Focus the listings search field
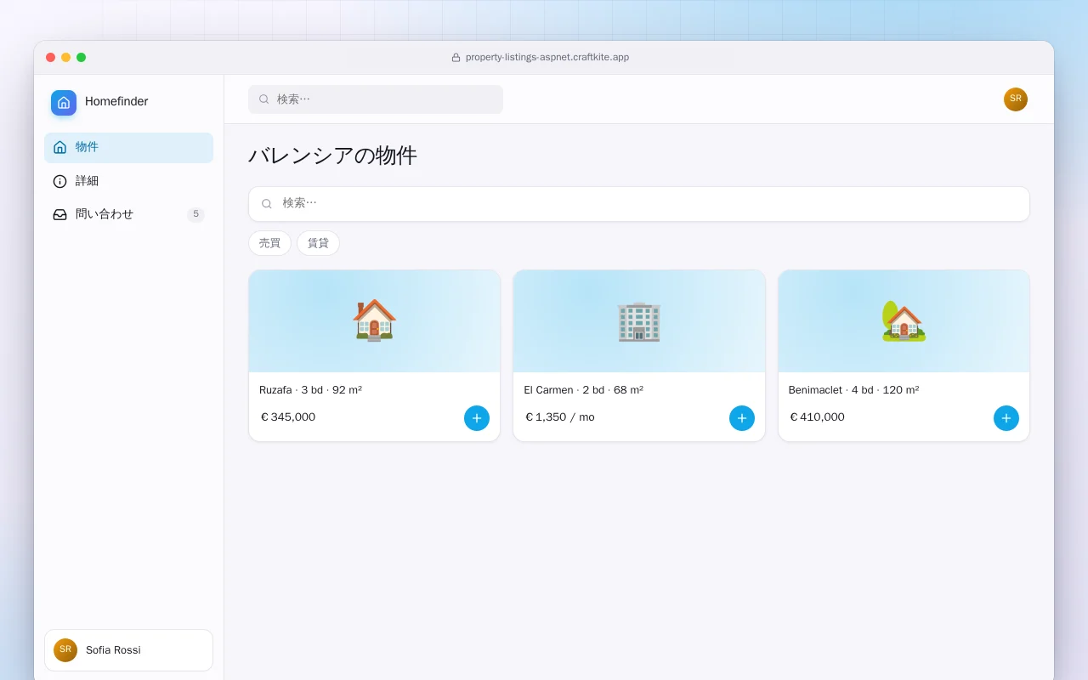The width and height of the screenshot is (1088, 680). [639, 204]
